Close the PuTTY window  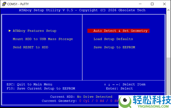pyautogui.click(x=164, y=4)
